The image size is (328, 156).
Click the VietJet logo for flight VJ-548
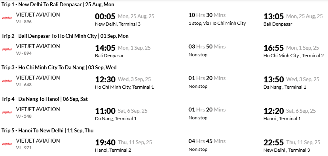pyautogui.click(x=7, y=113)
